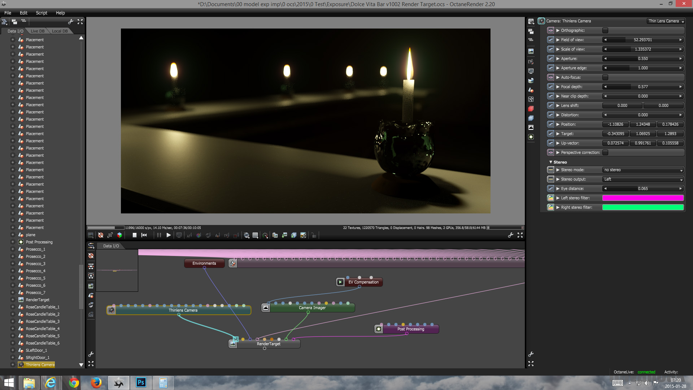Screen dimensions: 693x390
Task: Click the stop render button
Action: pos(134,235)
